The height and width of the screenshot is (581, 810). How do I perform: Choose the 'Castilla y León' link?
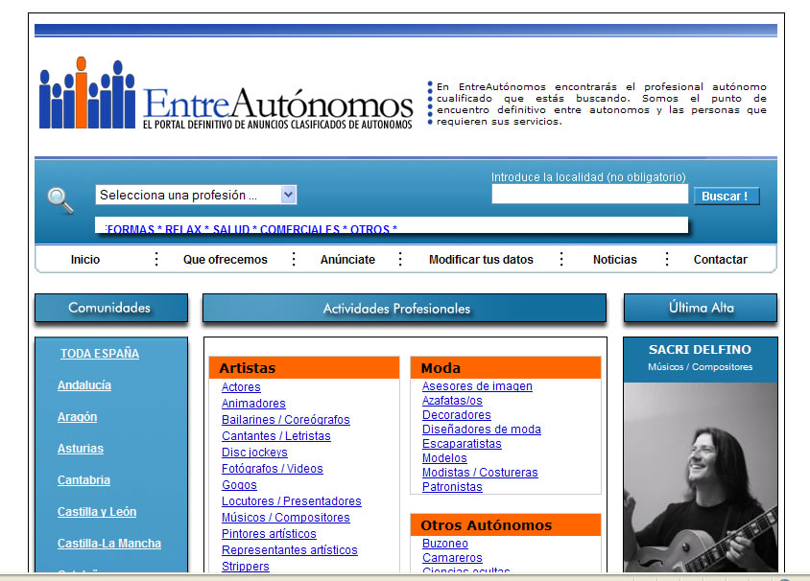pos(97,512)
